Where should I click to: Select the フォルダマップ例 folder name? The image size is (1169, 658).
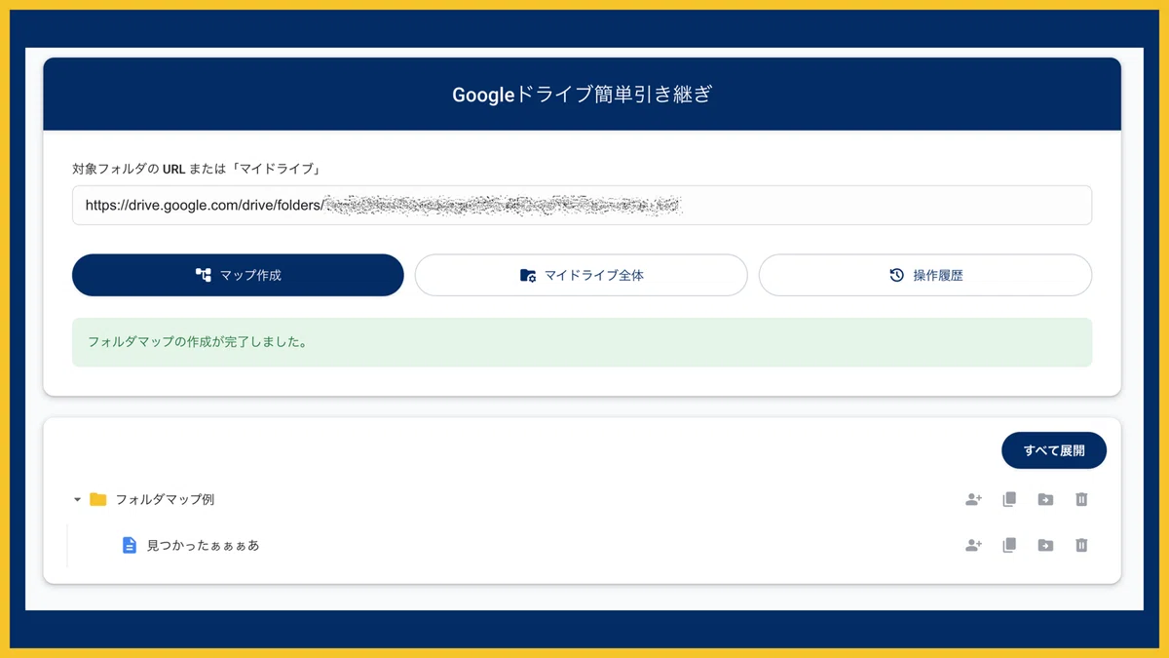pos(165,499)
